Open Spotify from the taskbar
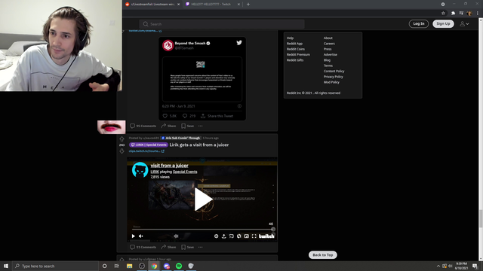This screenshot has height=271, width=483. [179, 266]
